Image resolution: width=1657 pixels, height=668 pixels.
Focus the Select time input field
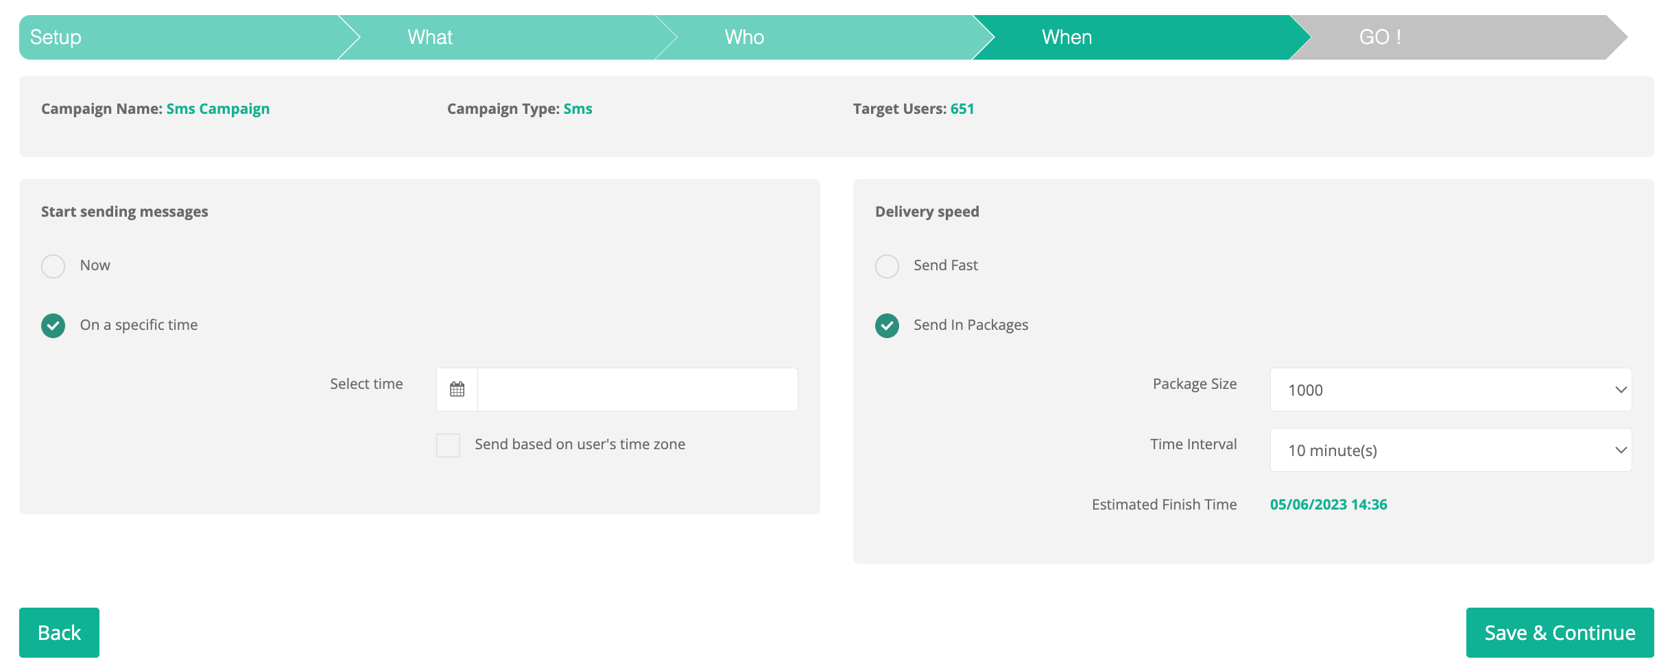click(x=637, y=390)
